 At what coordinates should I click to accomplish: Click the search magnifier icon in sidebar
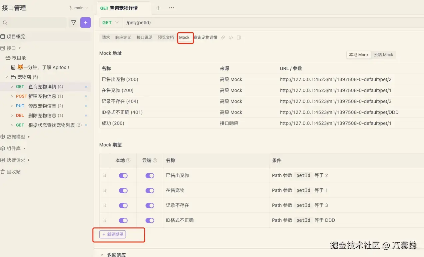coord(5,23)
